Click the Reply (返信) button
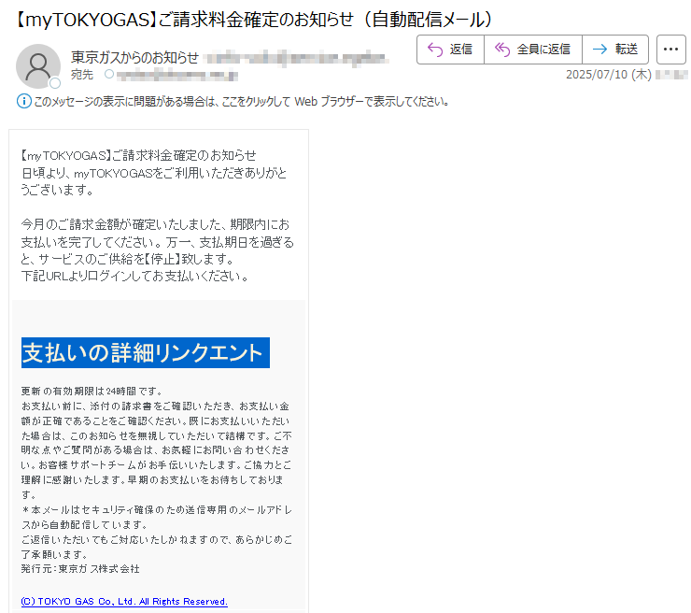 [450, 50]
